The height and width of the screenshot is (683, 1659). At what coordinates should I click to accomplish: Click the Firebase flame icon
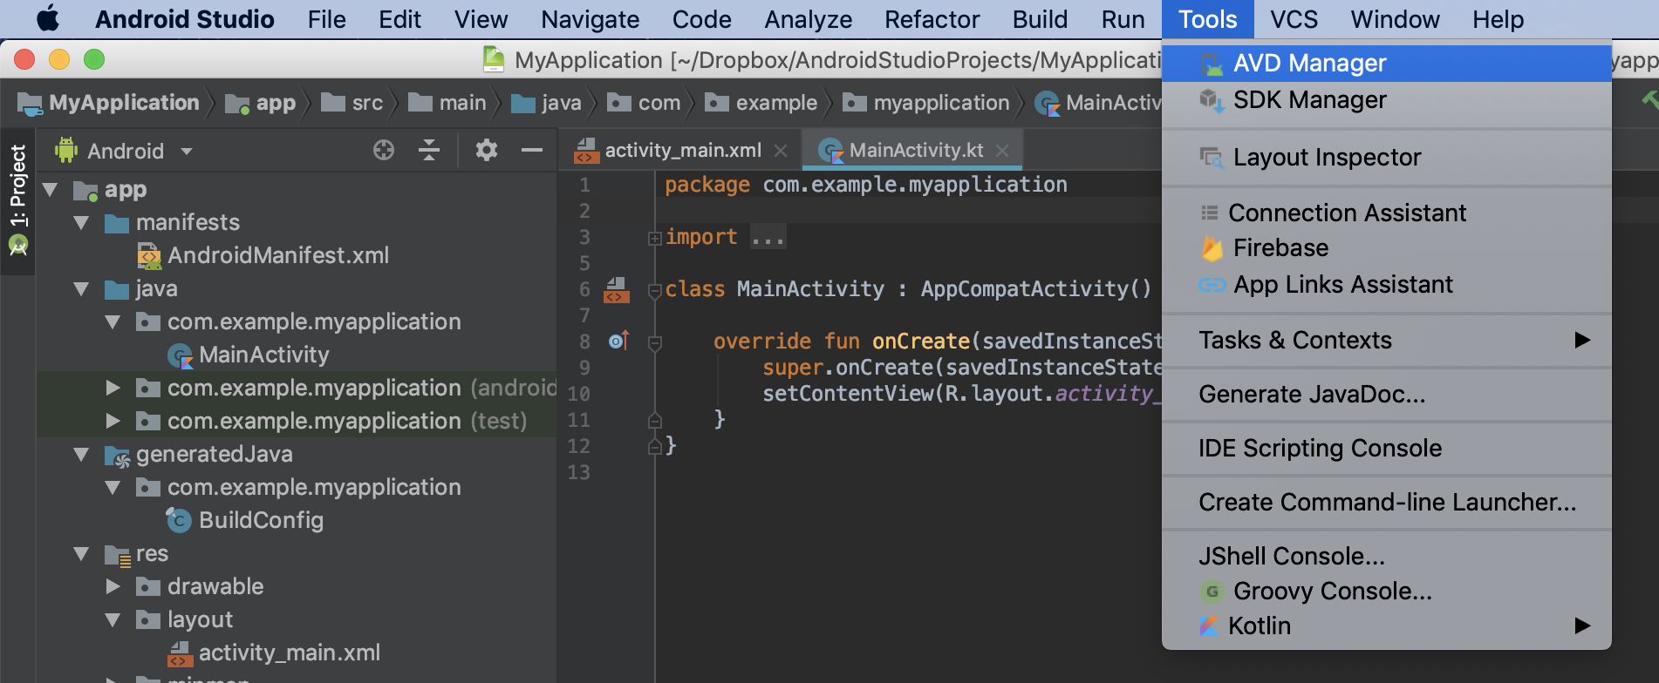point(1212,248)
